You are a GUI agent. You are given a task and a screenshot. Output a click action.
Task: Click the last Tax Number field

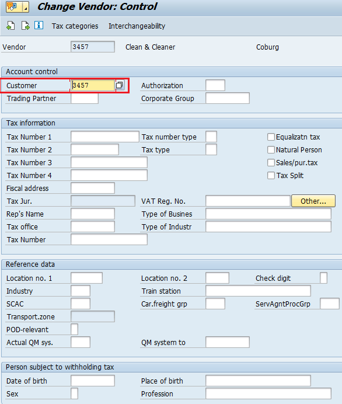(x=109, y=239)
